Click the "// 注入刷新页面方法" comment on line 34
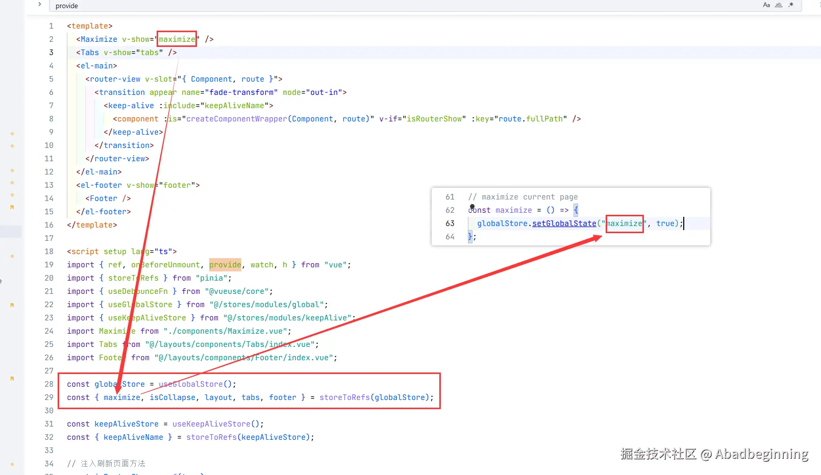Image resolution: width=821 pixels, height=475 pixels. coord(106,464)
